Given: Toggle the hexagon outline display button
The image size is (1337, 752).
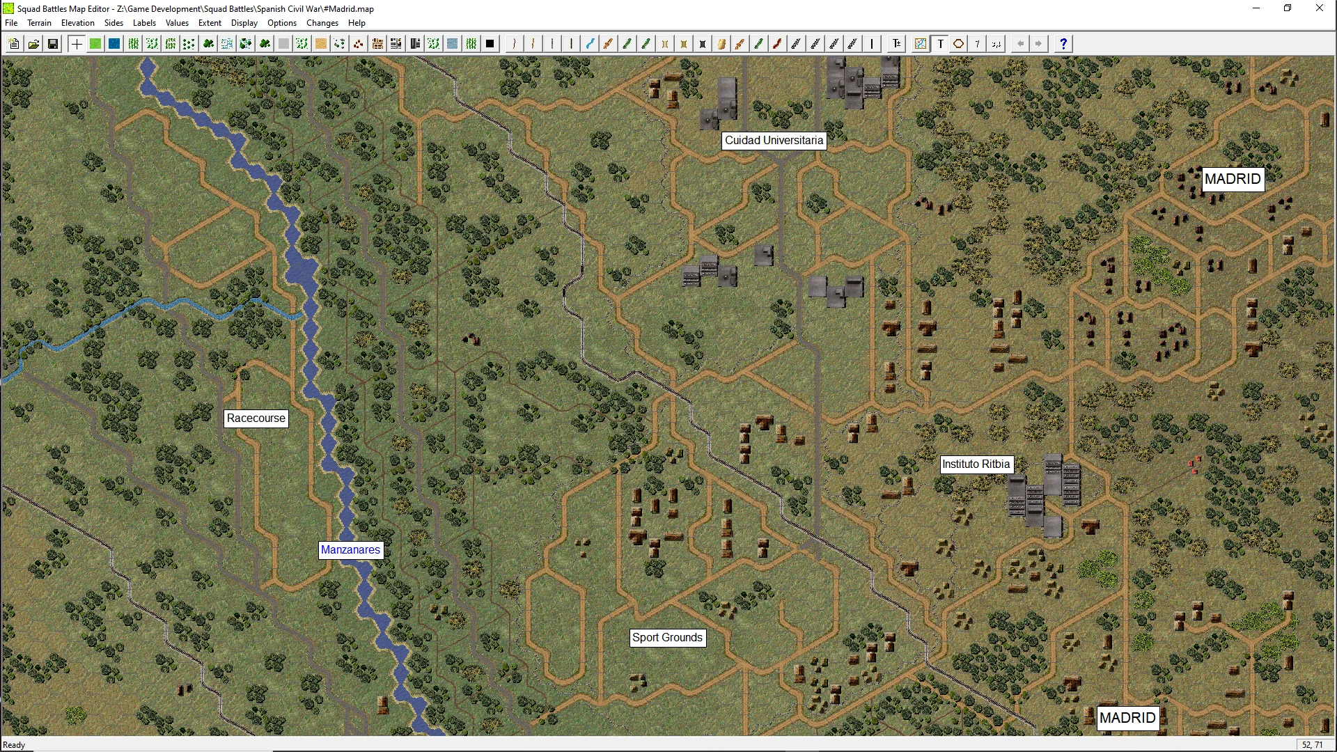Looking at the screenshot, I should [959, 44].
